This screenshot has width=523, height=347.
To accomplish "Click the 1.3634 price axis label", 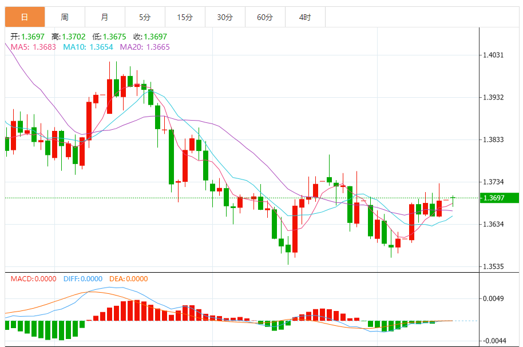I will pos(493,224).
